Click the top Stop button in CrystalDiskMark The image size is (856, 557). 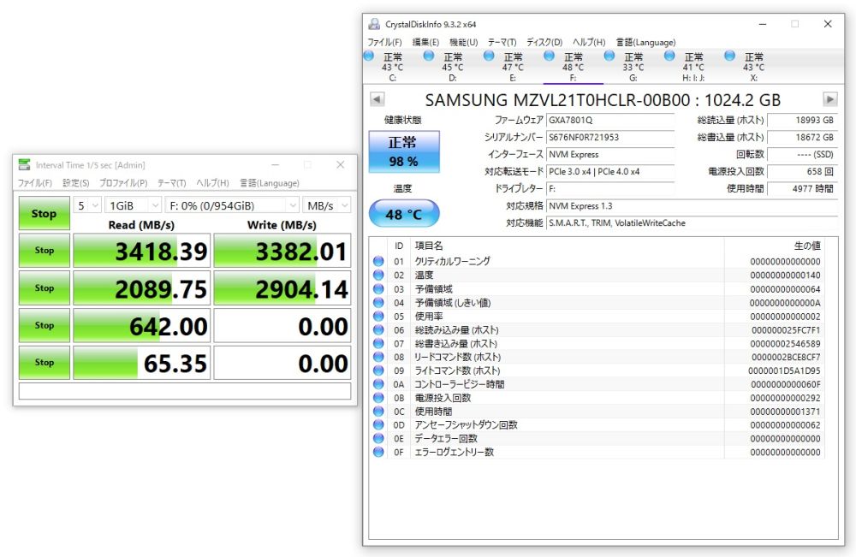[x=45, y=213]
